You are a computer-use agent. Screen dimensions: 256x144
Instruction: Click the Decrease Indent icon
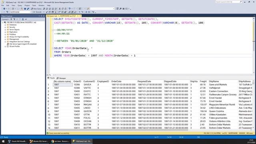pos(86,12)
